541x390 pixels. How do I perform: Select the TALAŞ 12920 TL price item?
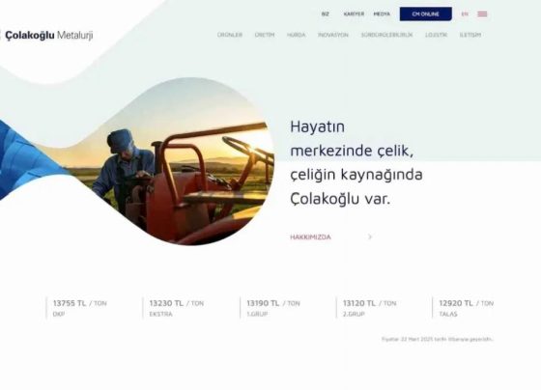[x=466, y=308]
